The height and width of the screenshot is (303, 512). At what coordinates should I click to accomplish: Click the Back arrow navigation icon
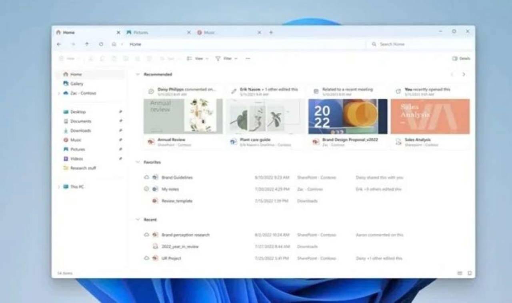[x=59, y=44]
